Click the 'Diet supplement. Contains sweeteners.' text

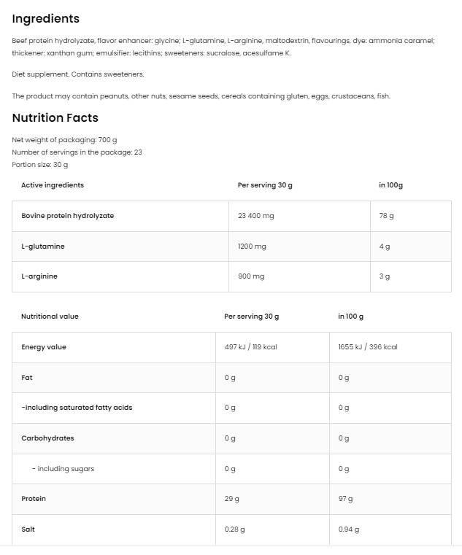[x=78, y=74]
